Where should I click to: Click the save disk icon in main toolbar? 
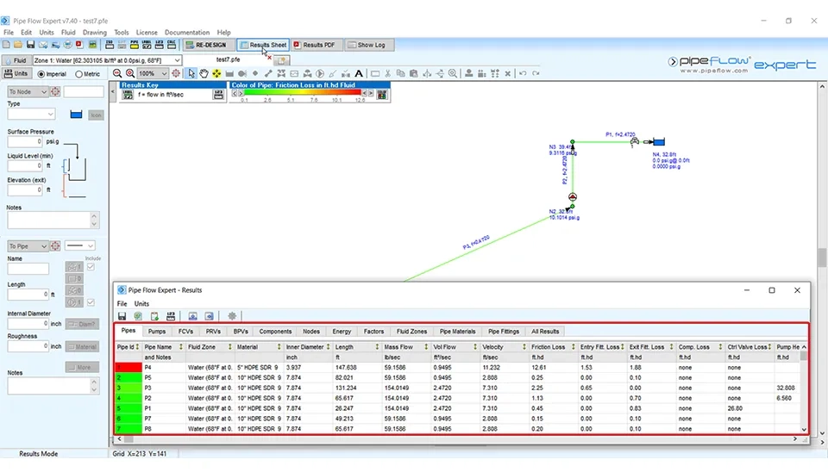pos(31,45)
